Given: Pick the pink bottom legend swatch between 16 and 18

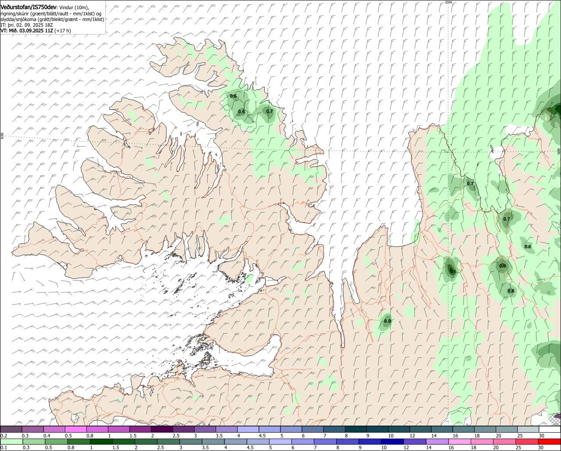Looking at the screenshot, I should (460, 442).
